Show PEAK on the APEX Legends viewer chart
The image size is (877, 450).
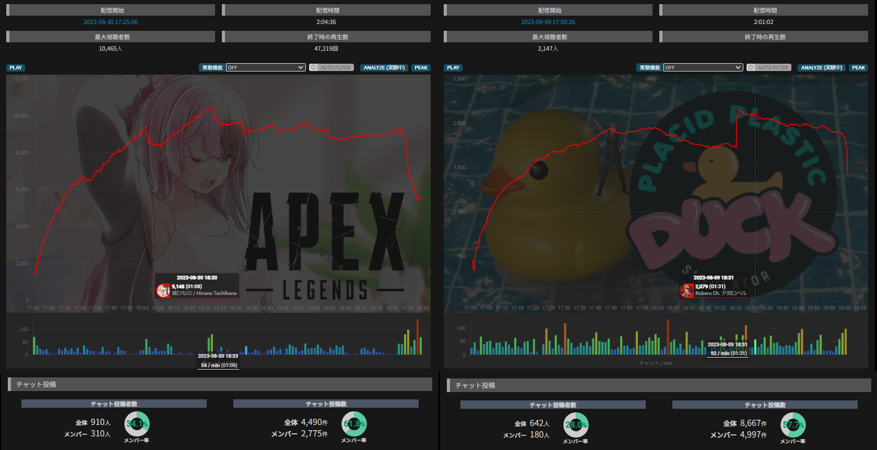421,68
